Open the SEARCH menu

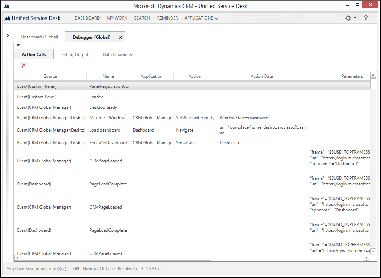tap(142, 18)
